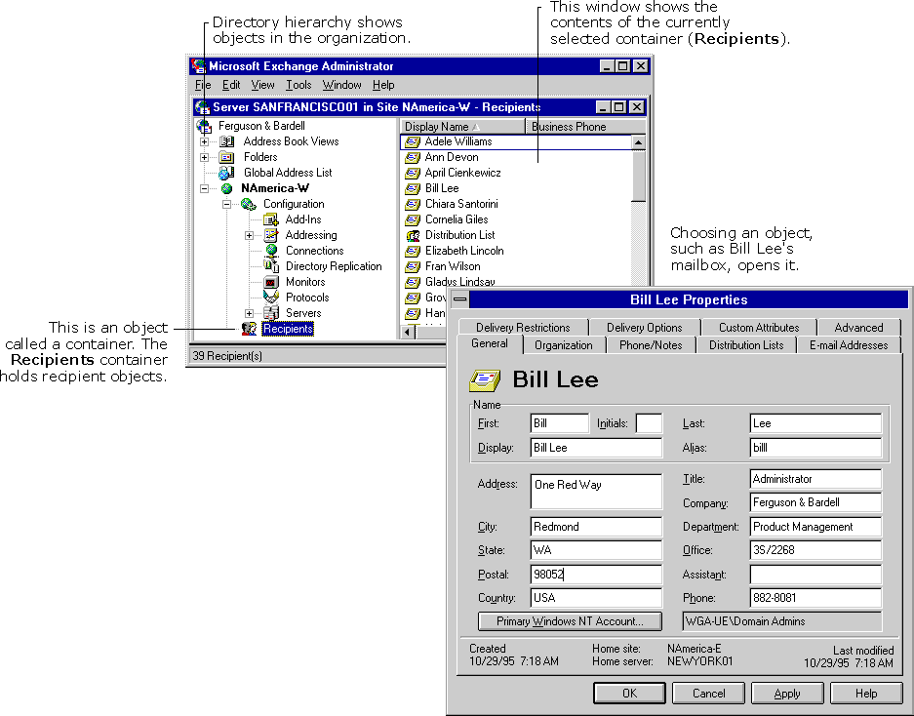Open the File menu
This screenshot has height=716, width=914.
click(202, 85)
